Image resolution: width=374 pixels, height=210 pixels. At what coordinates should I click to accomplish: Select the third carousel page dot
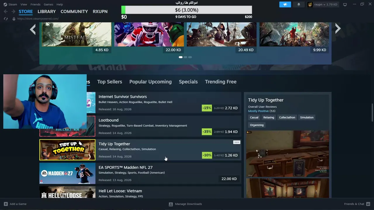point(190,57)
